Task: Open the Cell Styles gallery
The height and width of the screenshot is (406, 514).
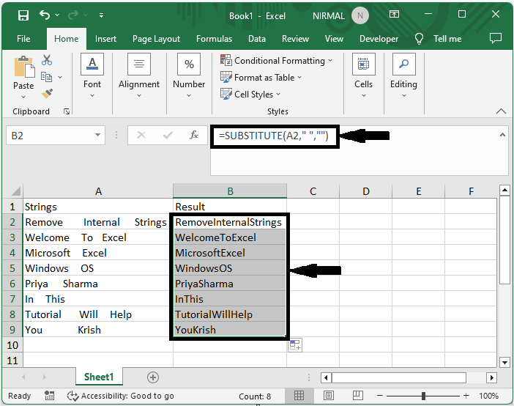Action: [250, 95]
